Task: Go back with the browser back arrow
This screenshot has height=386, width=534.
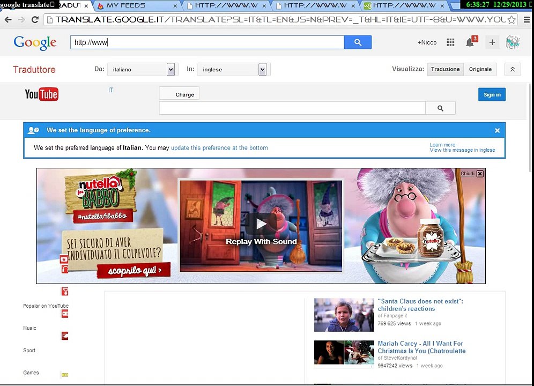Action: click(8, 20)
